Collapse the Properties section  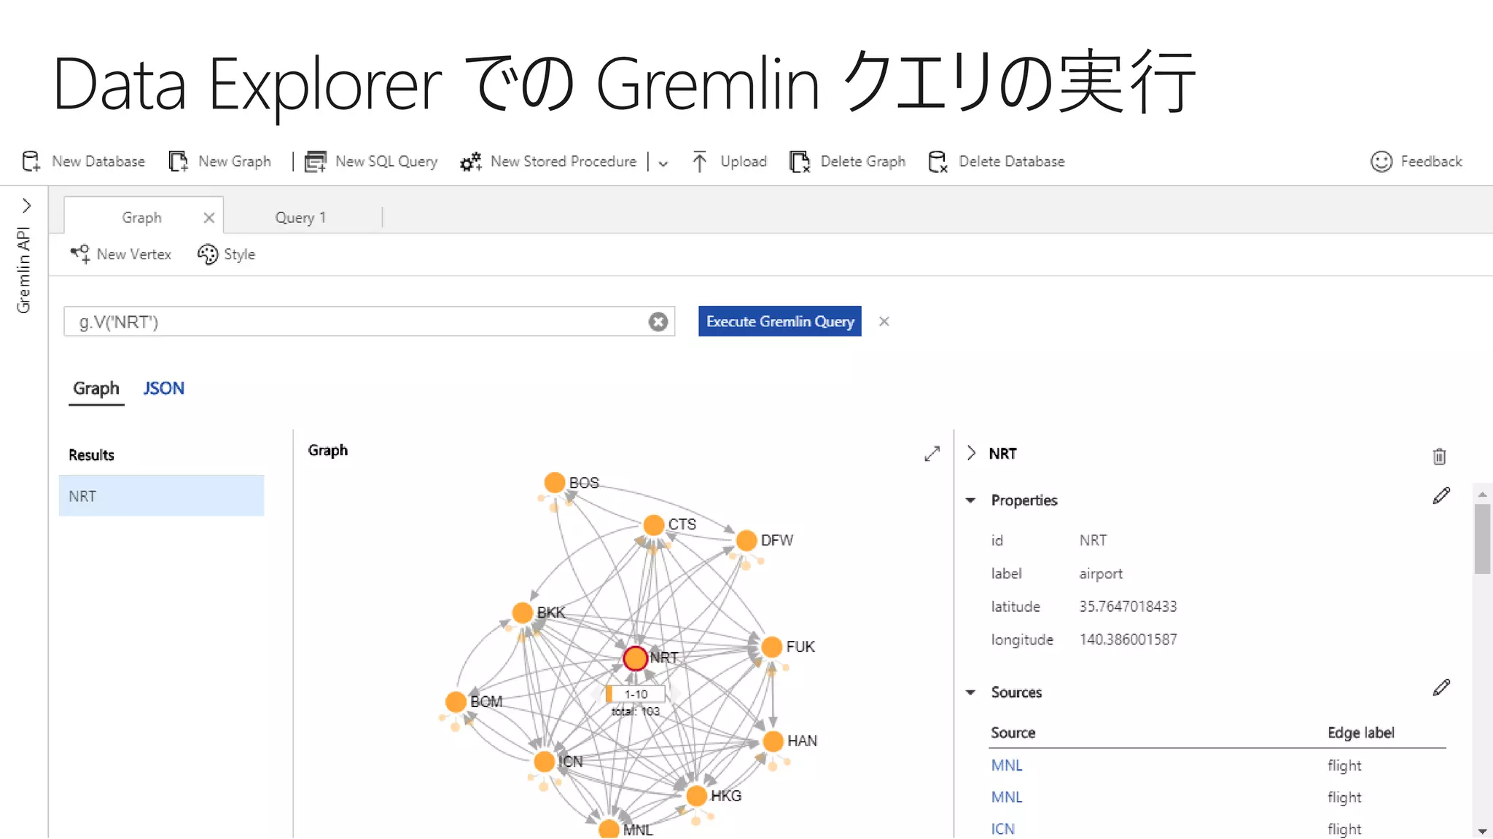[x=970, y=500]
